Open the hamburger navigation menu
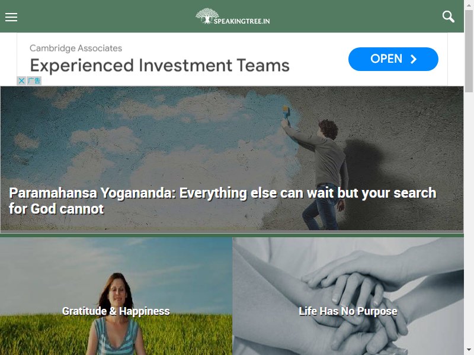The height and width of the screenshot is (355, 474). [11, 17]
